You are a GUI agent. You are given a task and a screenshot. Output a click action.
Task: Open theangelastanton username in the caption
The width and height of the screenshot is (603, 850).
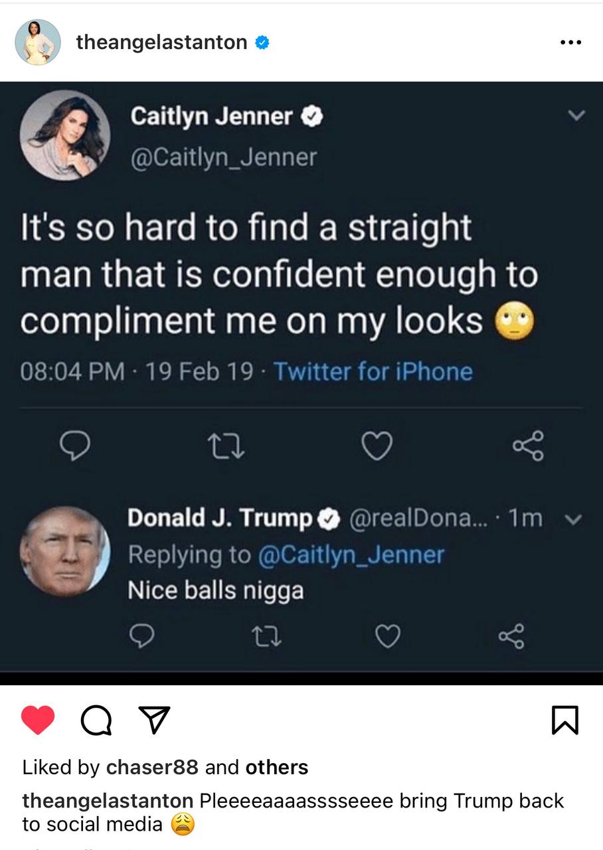pyautogui.click(x=108, y=801)
